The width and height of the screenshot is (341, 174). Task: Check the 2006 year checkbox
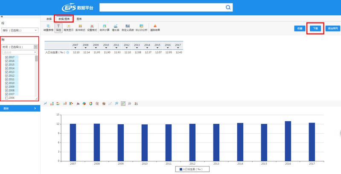tap(6, 98)
